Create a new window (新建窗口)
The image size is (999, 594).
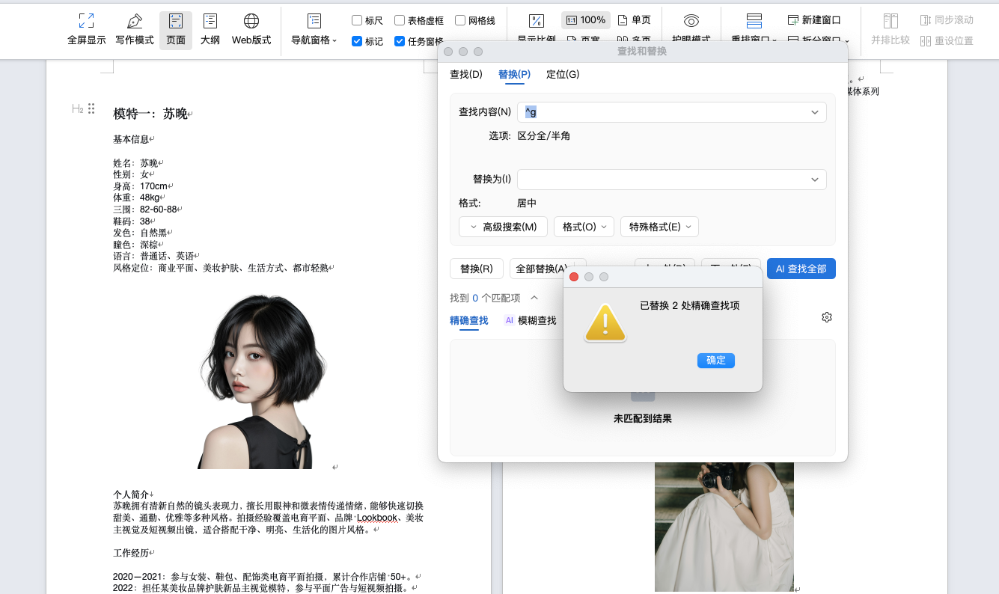814,20
